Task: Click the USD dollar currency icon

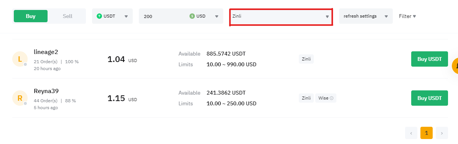Action: coord(192,16)
